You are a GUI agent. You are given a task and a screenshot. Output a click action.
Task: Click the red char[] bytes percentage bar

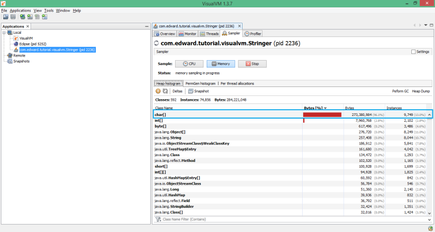[x=322, y=114]
